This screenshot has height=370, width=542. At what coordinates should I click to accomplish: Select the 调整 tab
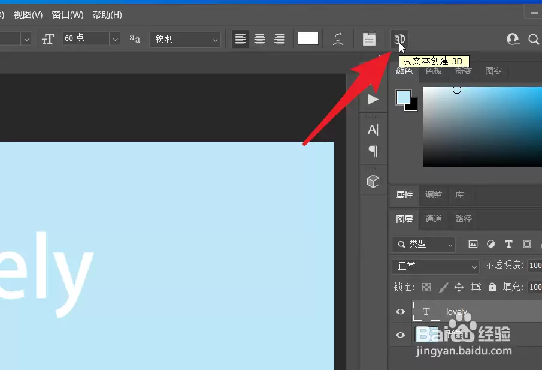pyautogui.click(x=434, y=195)
